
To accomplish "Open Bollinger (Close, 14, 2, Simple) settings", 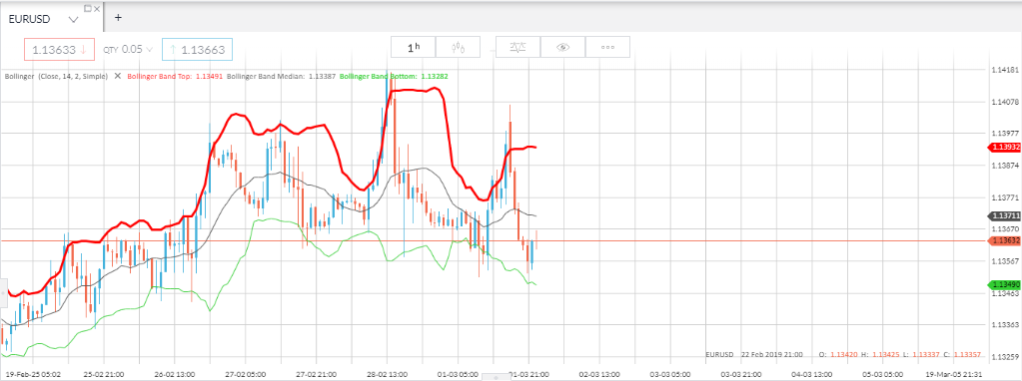I will [56, 76].
